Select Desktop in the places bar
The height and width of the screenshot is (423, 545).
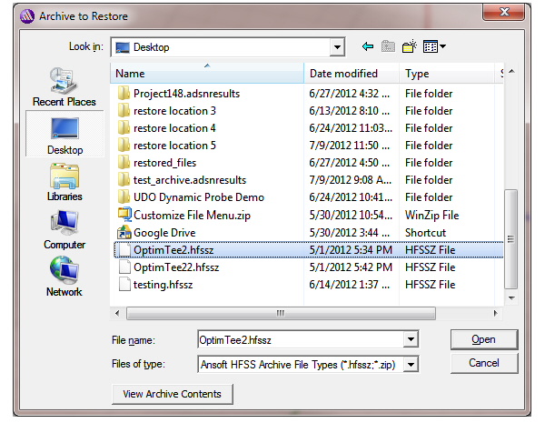[64, 135]
